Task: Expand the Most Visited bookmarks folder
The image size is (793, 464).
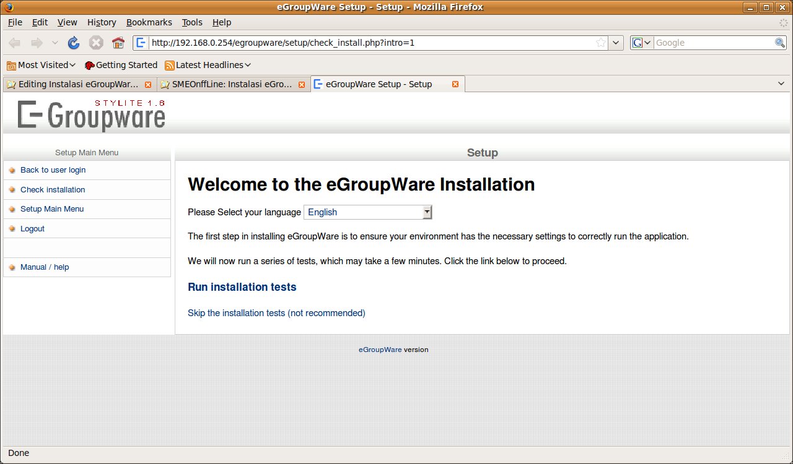Action: (41, 65)
